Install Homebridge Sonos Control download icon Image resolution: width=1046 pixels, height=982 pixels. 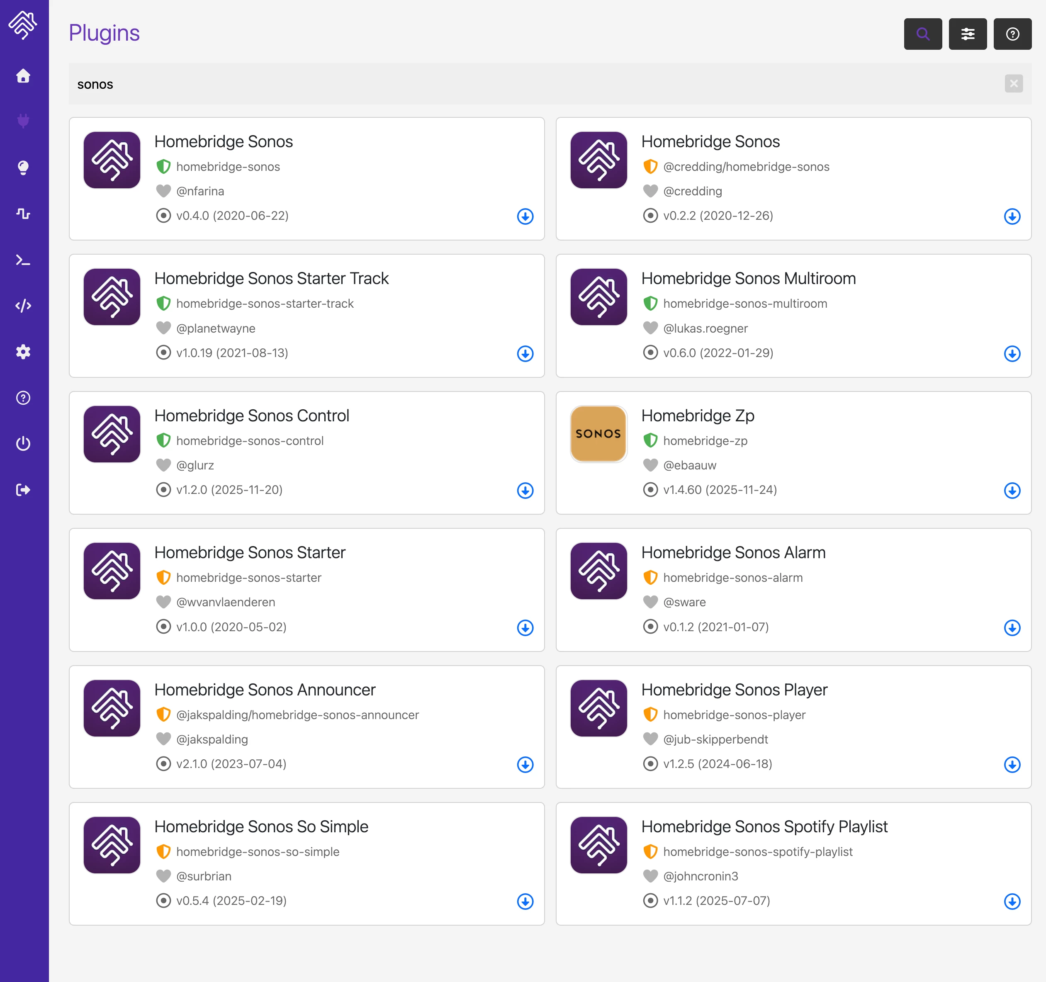pos(525,490)
